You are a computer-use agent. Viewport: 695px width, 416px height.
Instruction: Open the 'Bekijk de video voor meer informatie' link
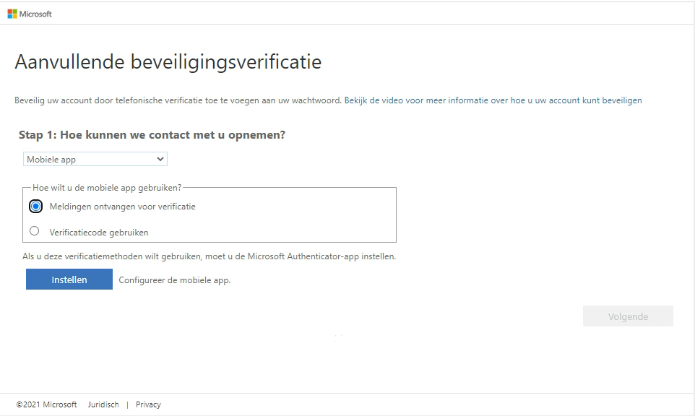493,100
